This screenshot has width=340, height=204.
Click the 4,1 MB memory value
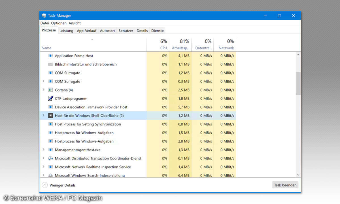(184, 56)
